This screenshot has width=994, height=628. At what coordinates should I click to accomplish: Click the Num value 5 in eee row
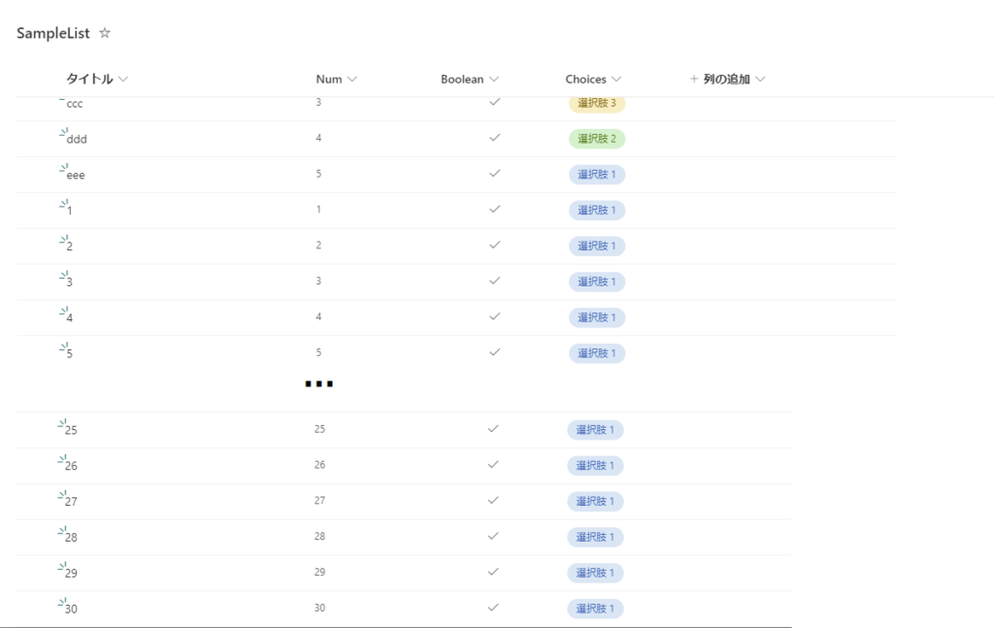318,174
